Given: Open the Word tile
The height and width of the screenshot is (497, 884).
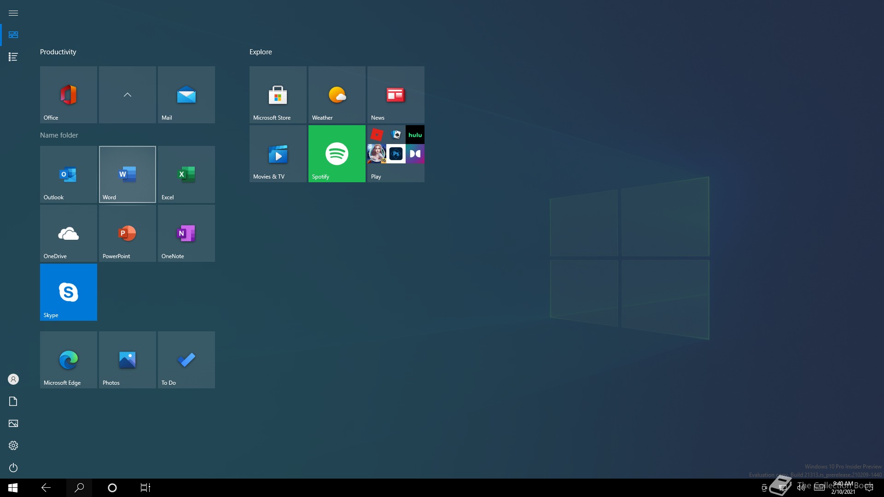Looking at the screenshot, I should coord(128,174).
